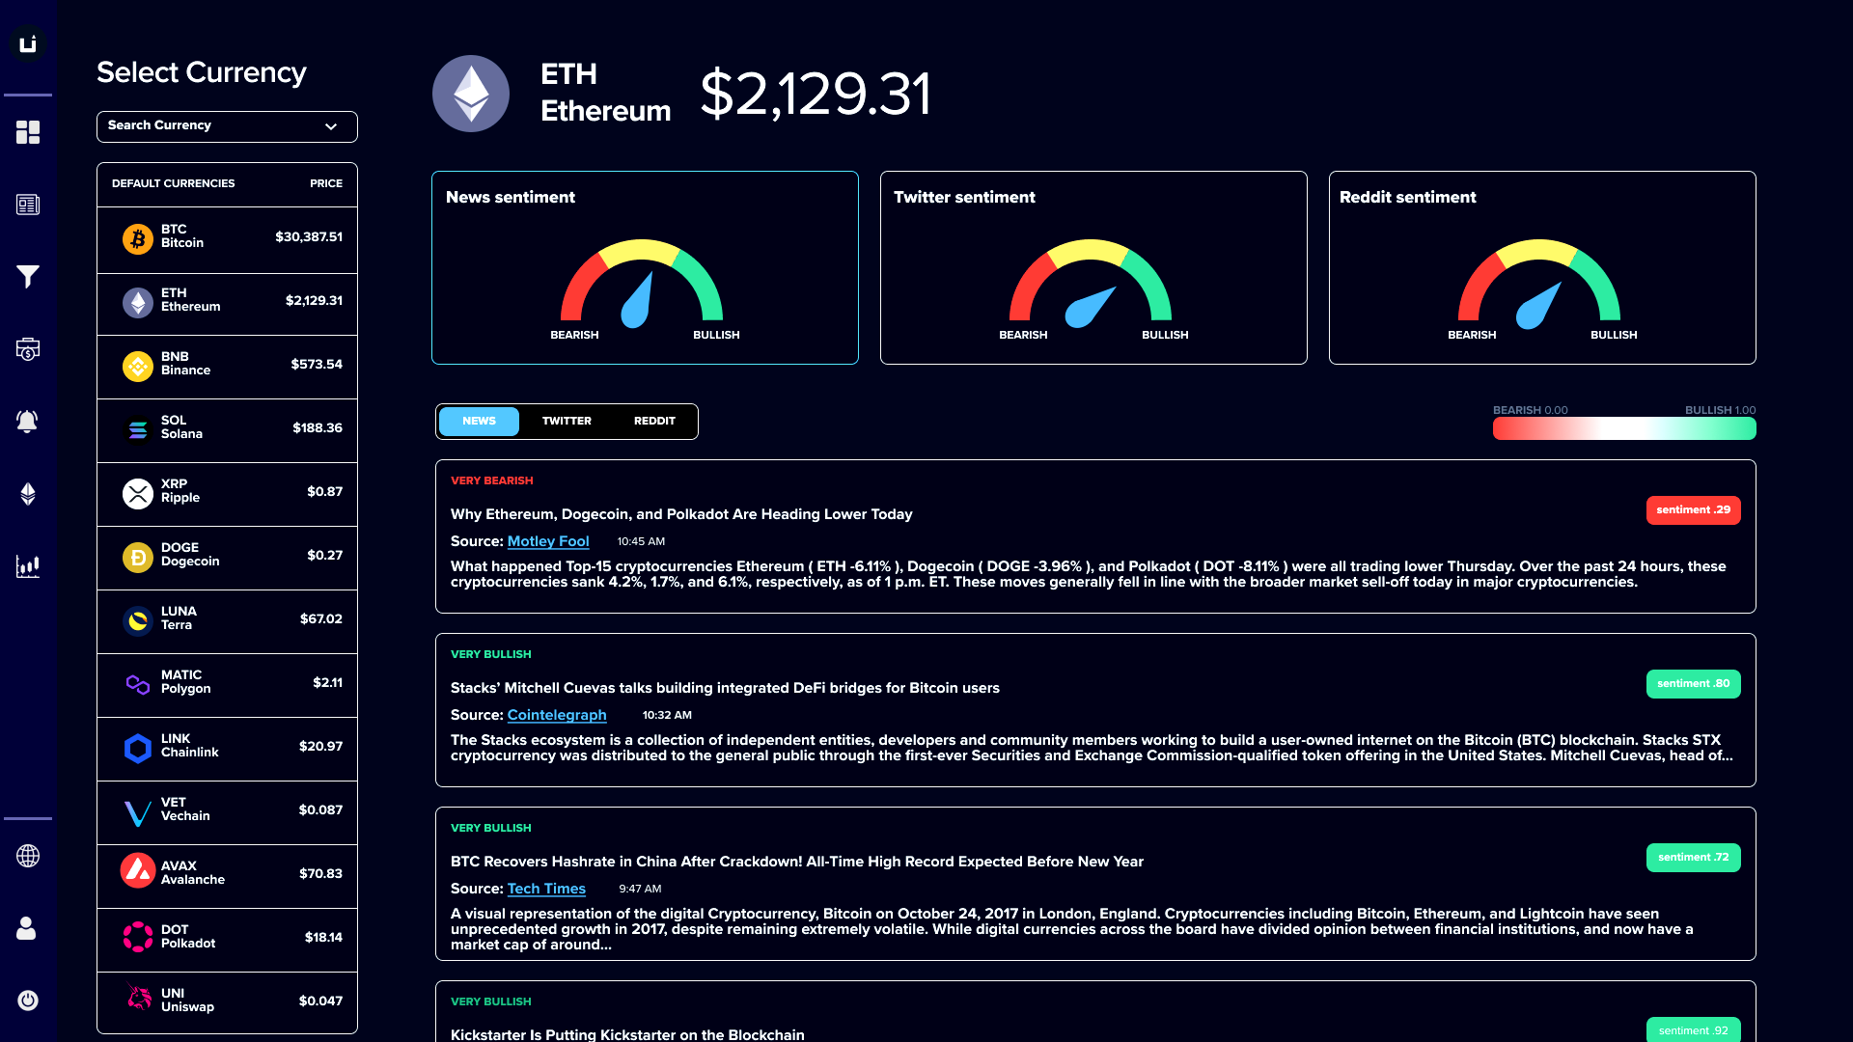Click the Tech Times source link
Screen dimensions: 1853x1042
[x=546, y=889]
